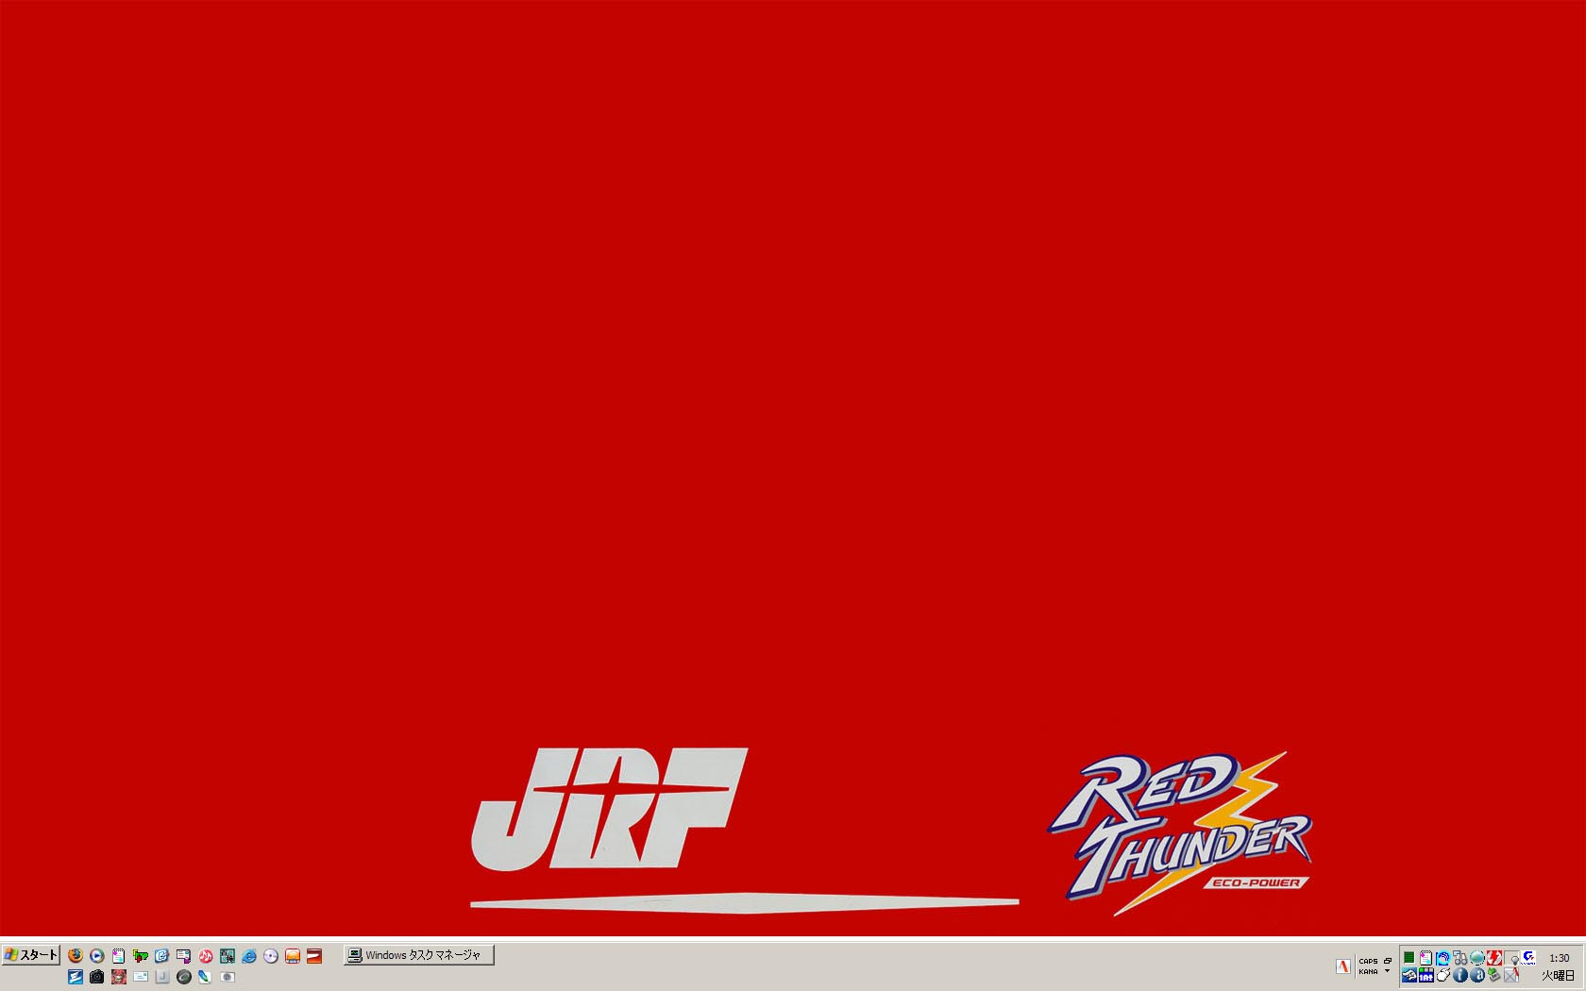Screen dimensions: 1586x991
Task: Open the white mouse tray icon
Action: coord(1443,975)
